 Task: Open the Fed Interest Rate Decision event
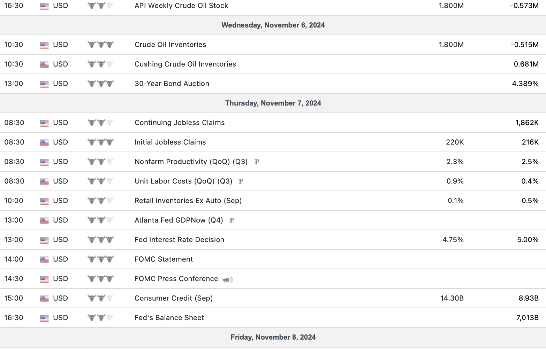(179, 240)
